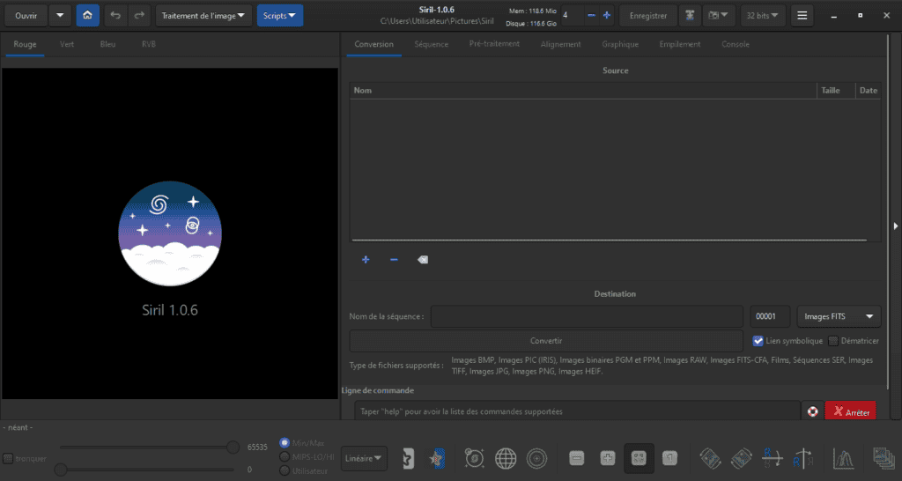902x481 pixels.
Task: Open Traitement de l'image menu
Action: point(203,16)
